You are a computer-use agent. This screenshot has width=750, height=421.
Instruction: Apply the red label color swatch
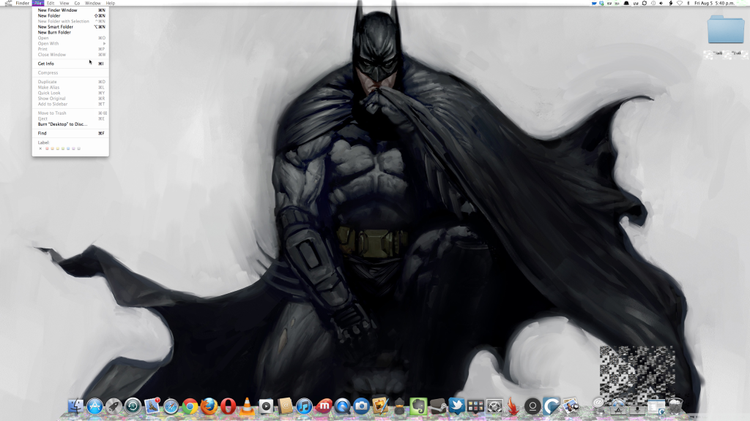(48, 148)
